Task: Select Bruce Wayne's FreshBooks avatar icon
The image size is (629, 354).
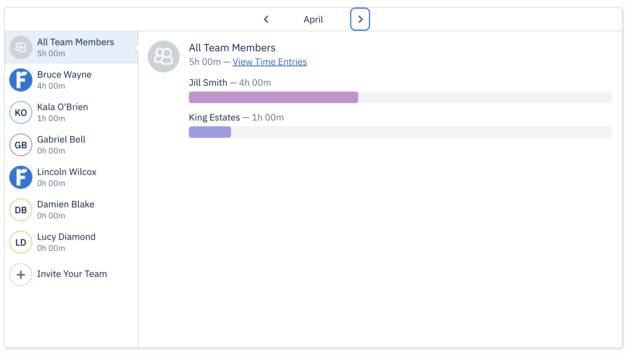Action: (x=21, y=80)
